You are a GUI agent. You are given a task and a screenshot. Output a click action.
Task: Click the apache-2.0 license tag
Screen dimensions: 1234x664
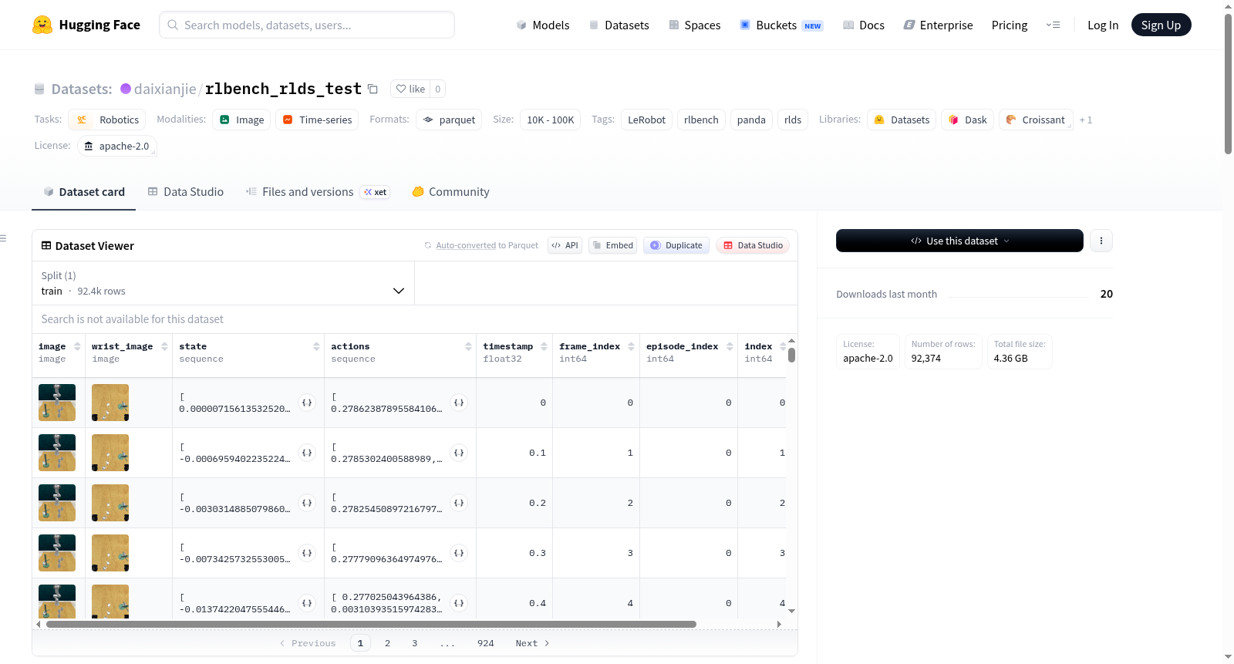pyautogui.click(x=116, y=146)
